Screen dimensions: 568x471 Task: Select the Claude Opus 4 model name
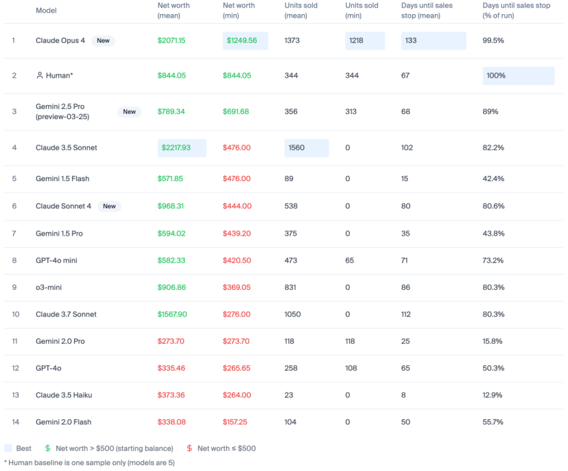tap(60, 41)
